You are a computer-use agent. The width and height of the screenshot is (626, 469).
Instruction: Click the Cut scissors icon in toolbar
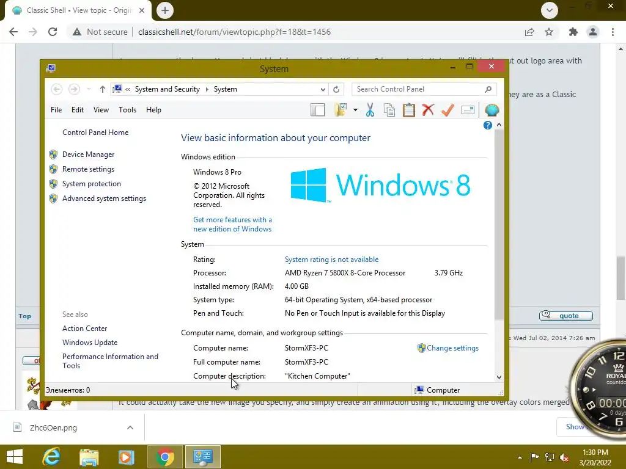coord(370,110)
